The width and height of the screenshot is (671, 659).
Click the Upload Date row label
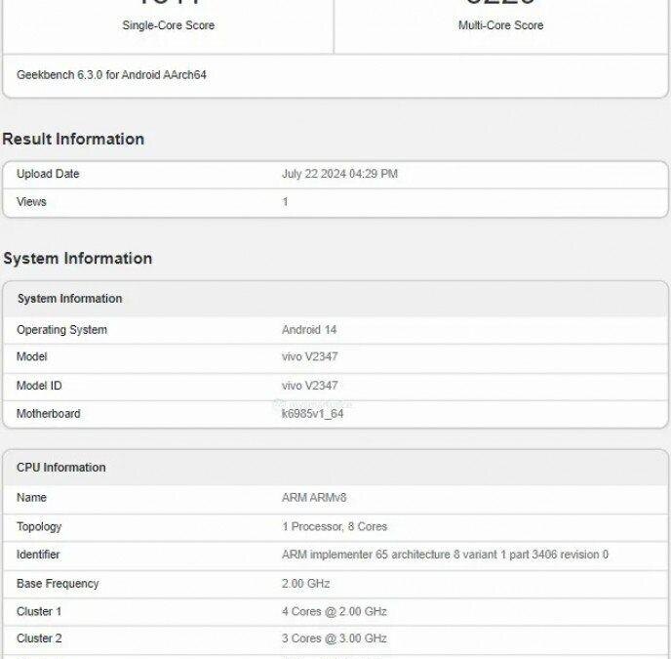click(48, 174)
